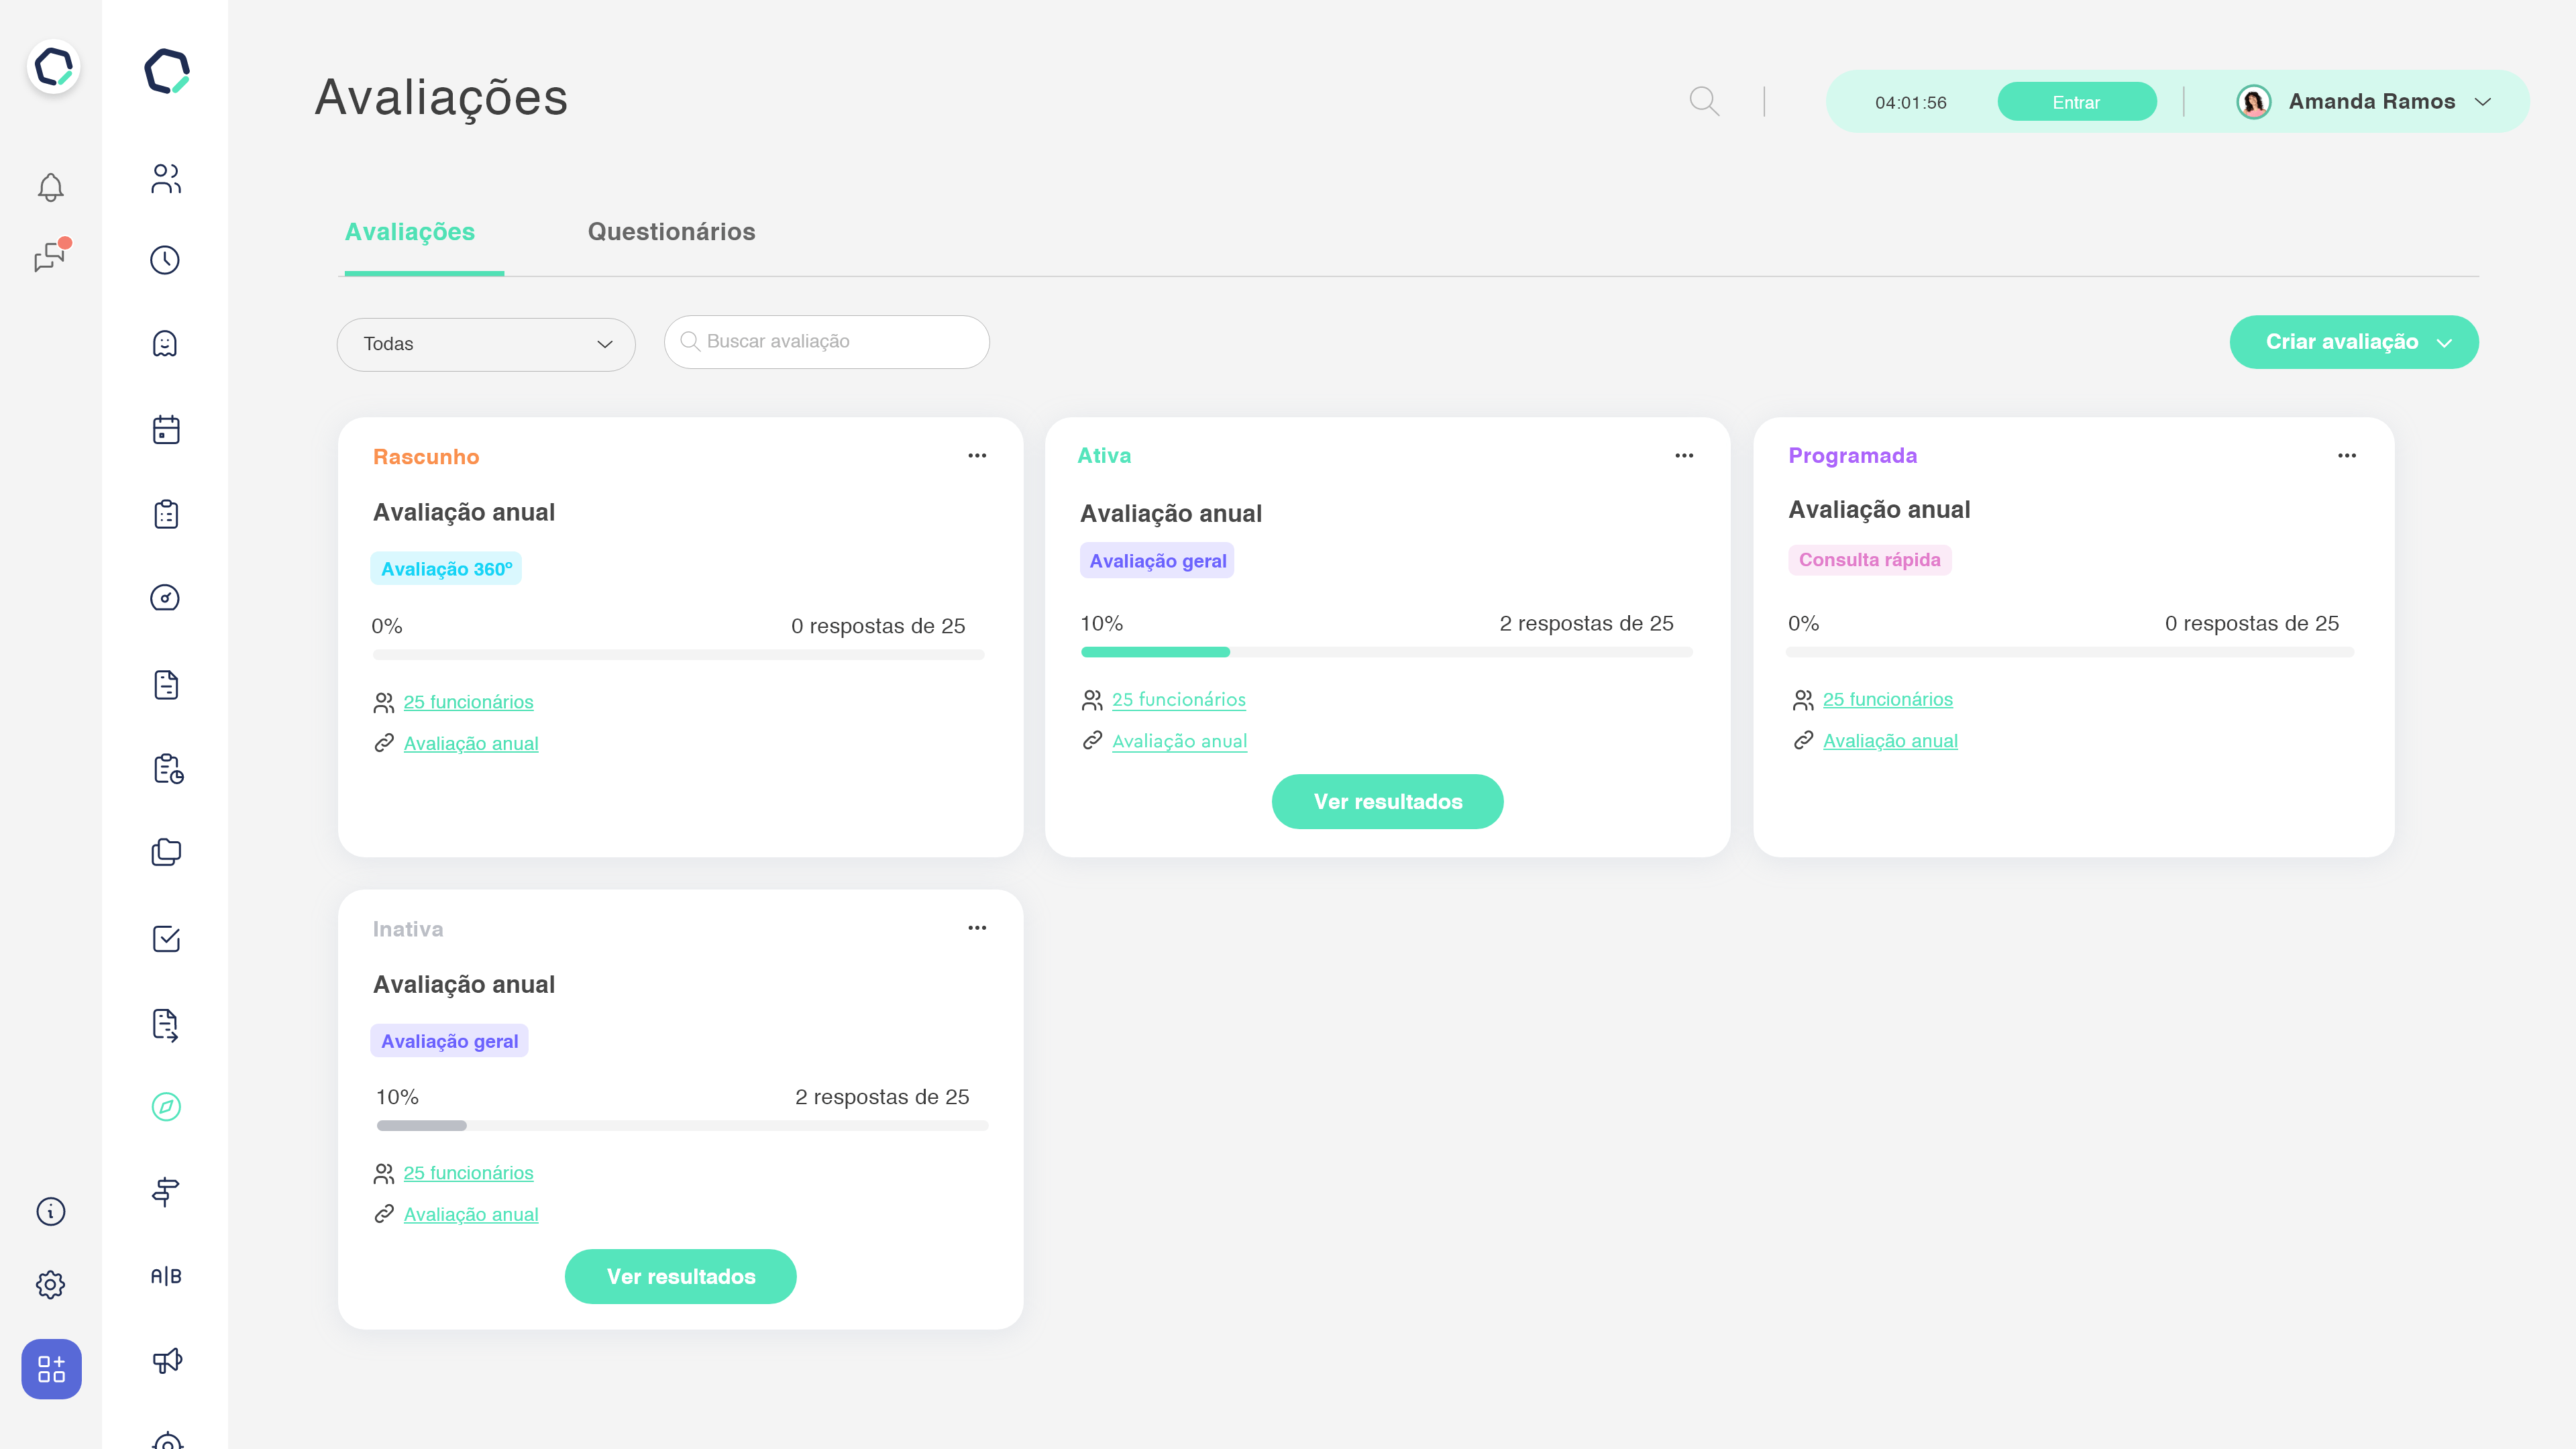Viewport: 2576px width, 1449px height.
Task: Switch to the Avaliações tab
Action: (x=410, y=232)
